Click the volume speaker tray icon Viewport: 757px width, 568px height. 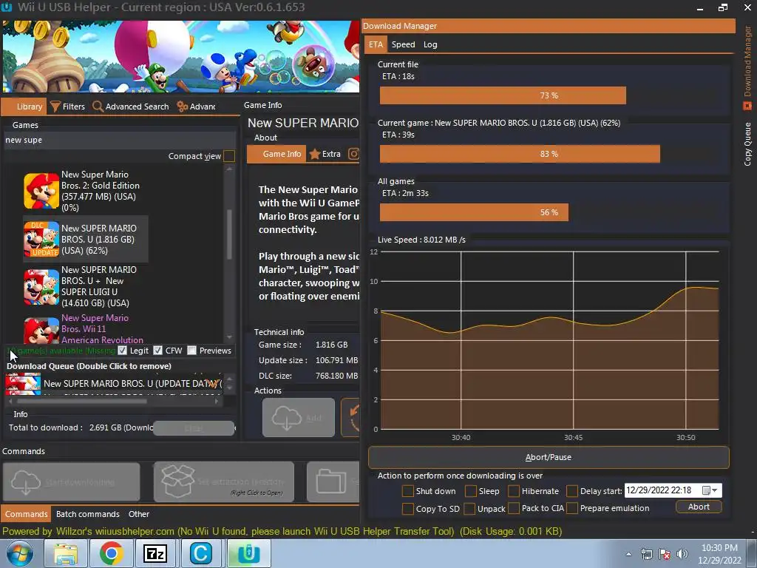[682, 554]
